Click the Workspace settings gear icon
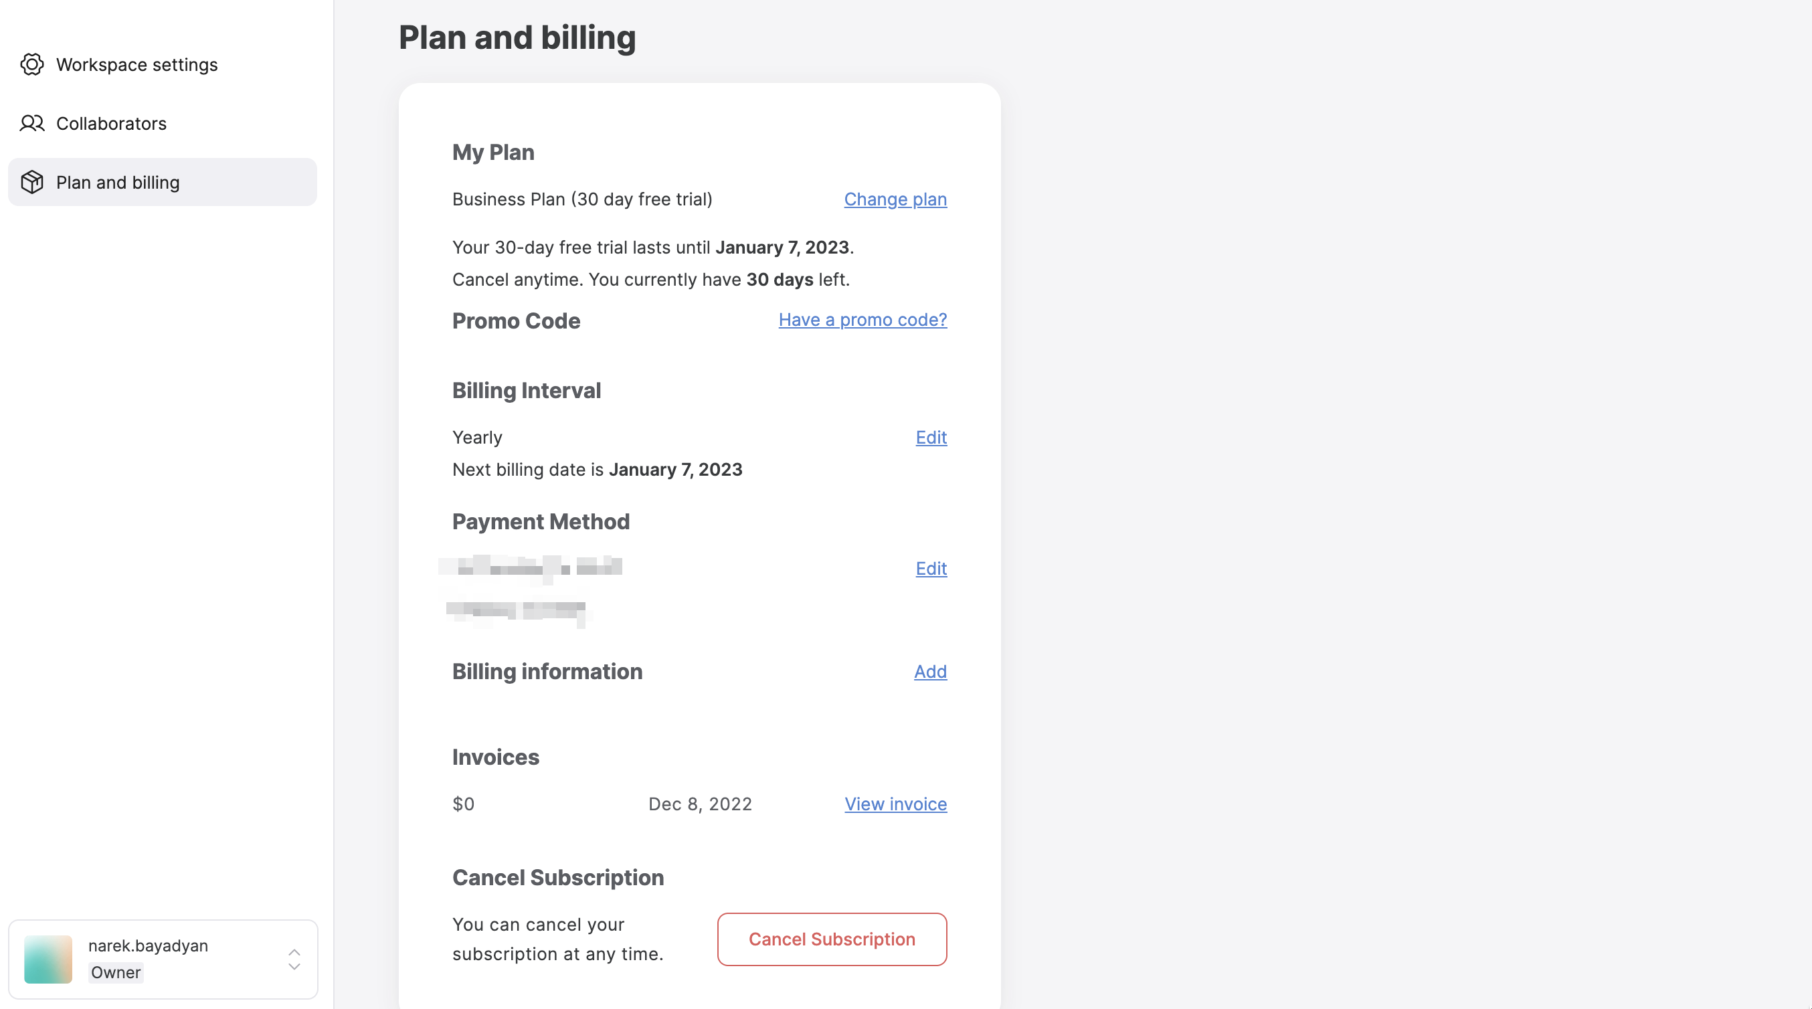 click(31, 65)
